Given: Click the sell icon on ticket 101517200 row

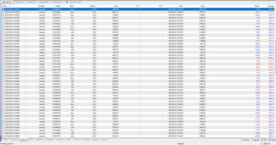Looking at the screenshot, I should 3,55.
